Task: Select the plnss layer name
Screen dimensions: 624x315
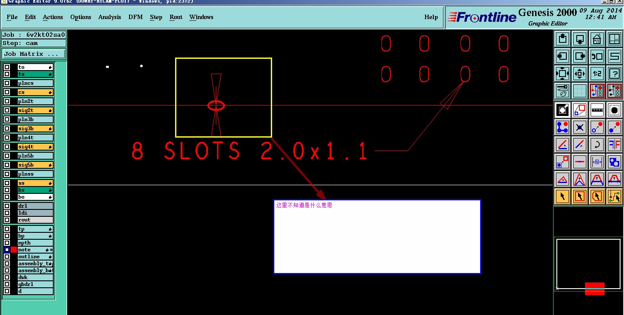Action: pyautogui.click(x=36, y=174)
